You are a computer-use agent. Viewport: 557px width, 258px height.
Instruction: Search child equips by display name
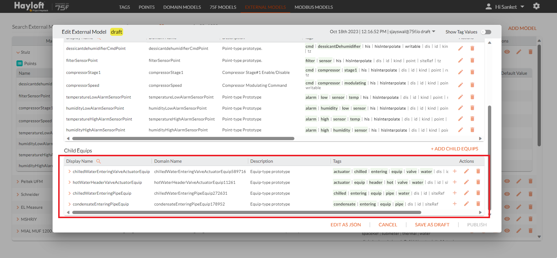click(99, 161)
